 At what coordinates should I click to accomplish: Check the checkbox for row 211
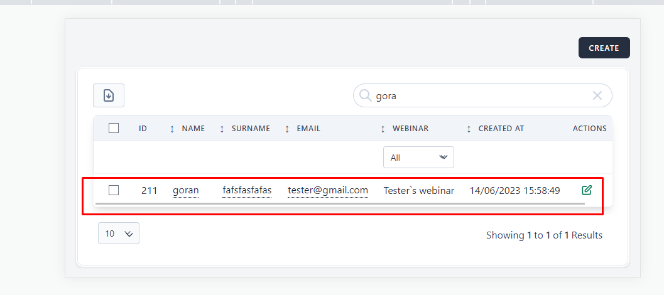(x=114, y=190)
